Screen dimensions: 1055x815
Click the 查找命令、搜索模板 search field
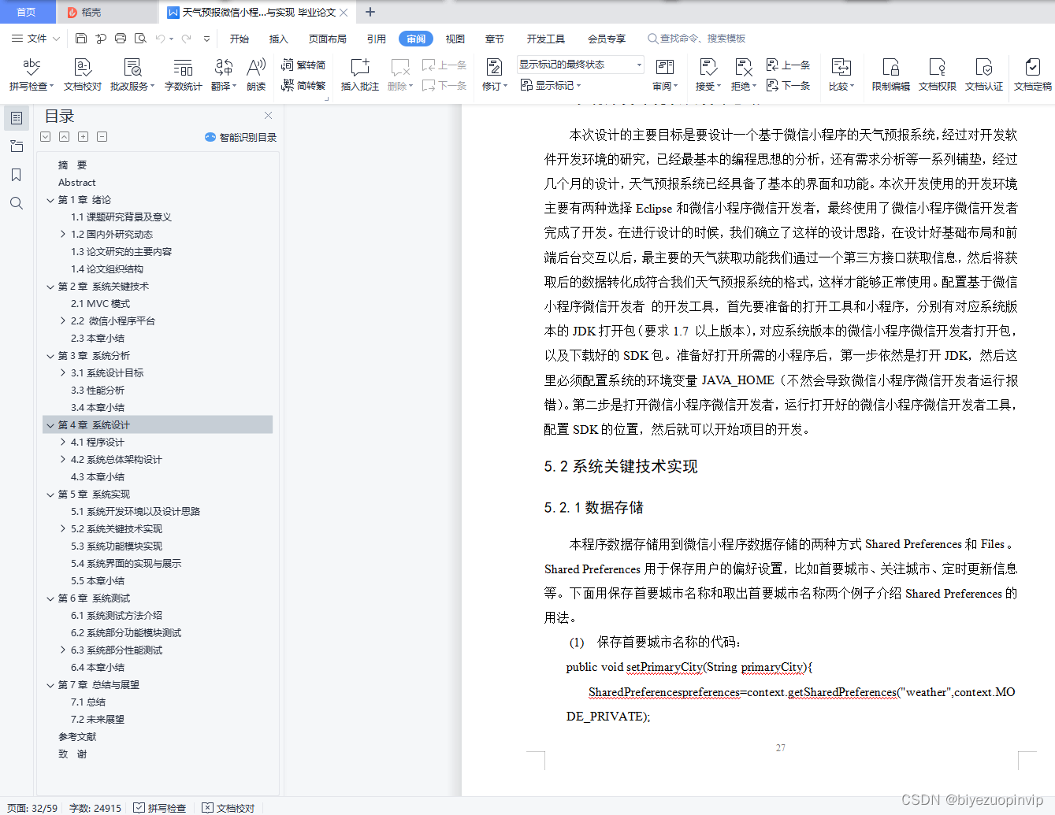(697, 39)
